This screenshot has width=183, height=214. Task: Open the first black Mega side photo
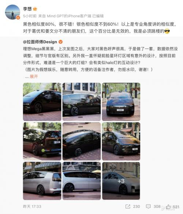coord(42,102)
